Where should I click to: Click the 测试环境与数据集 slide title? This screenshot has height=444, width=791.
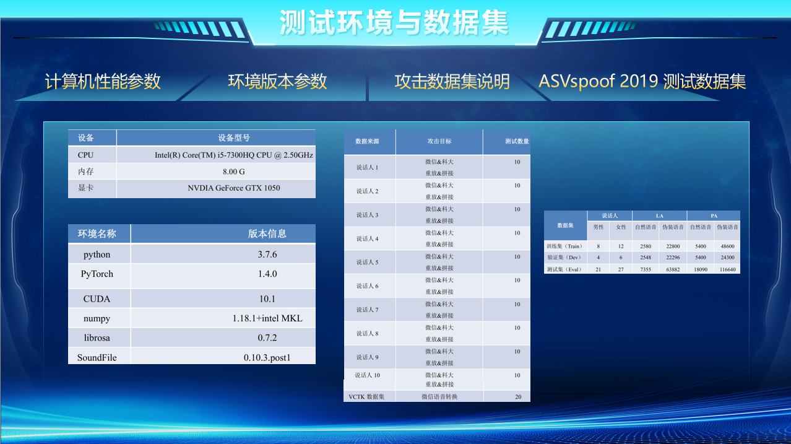[394, 23]
